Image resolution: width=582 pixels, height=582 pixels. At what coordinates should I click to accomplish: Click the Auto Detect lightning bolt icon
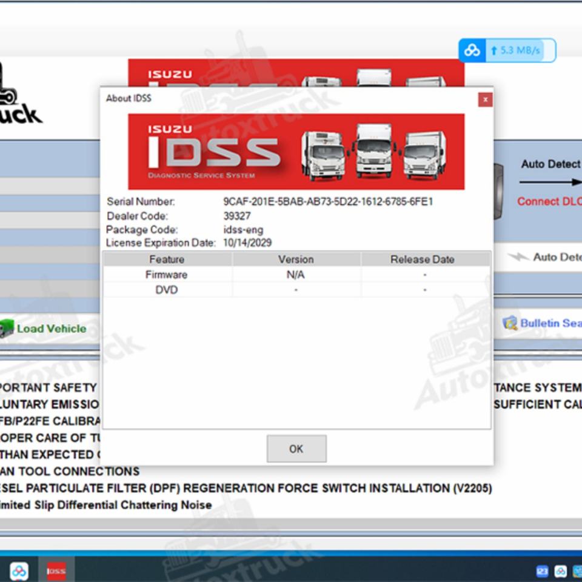pyautogui.click(x=518, y=256)
